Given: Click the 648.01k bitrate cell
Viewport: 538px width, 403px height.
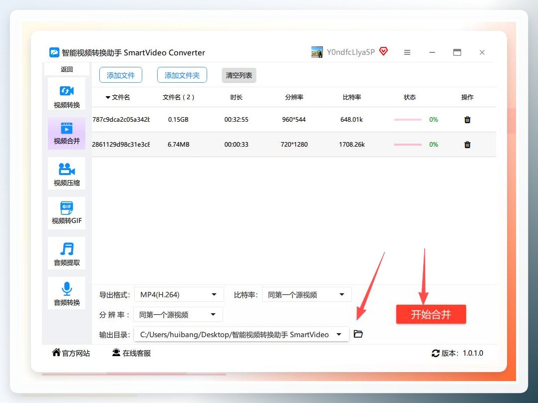Looking at the screenshot, I should click(352, 119).
